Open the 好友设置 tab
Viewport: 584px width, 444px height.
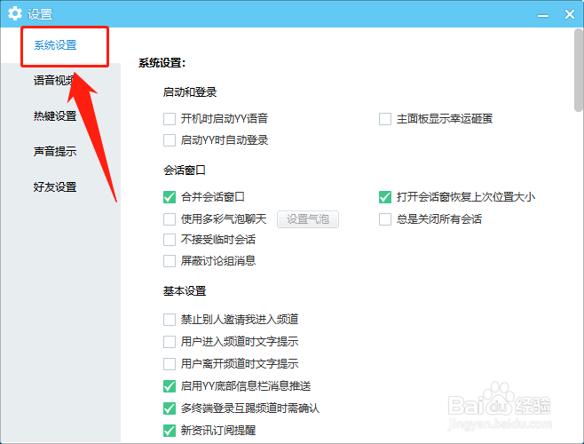pyautogui.click(x=55, y=186)
